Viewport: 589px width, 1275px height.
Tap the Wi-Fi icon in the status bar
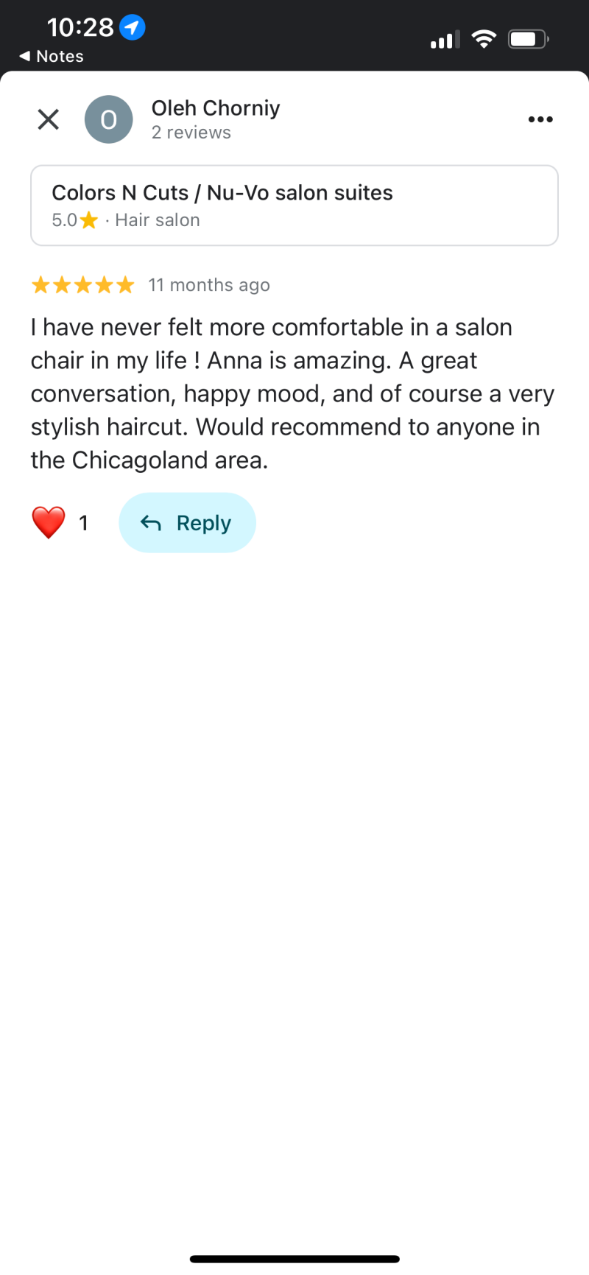click(x=484, y=39)
